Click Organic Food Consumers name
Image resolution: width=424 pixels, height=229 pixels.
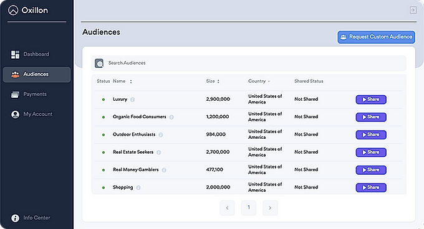coord(140,117)
